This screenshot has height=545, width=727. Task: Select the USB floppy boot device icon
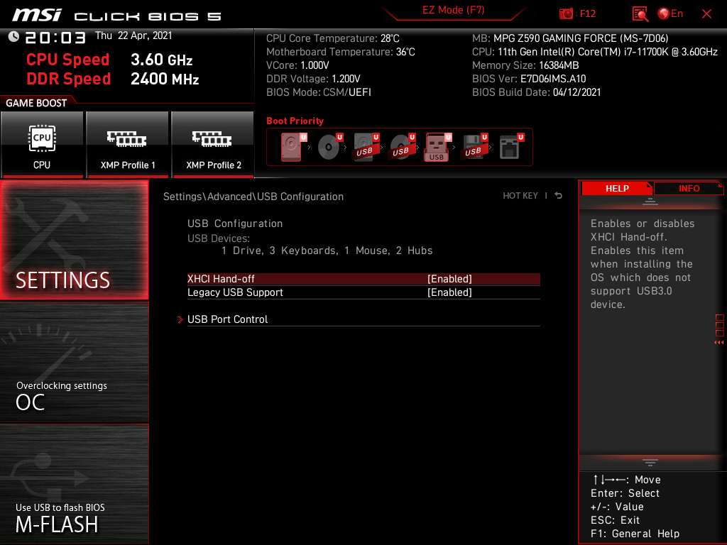click(474, 147)
